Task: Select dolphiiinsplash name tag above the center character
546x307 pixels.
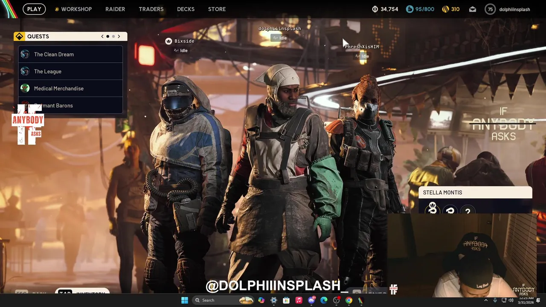Action: [x=280, y=29]
